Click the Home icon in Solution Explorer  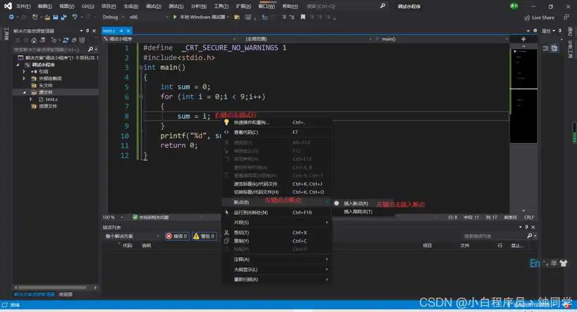click(x=34, y=40)
